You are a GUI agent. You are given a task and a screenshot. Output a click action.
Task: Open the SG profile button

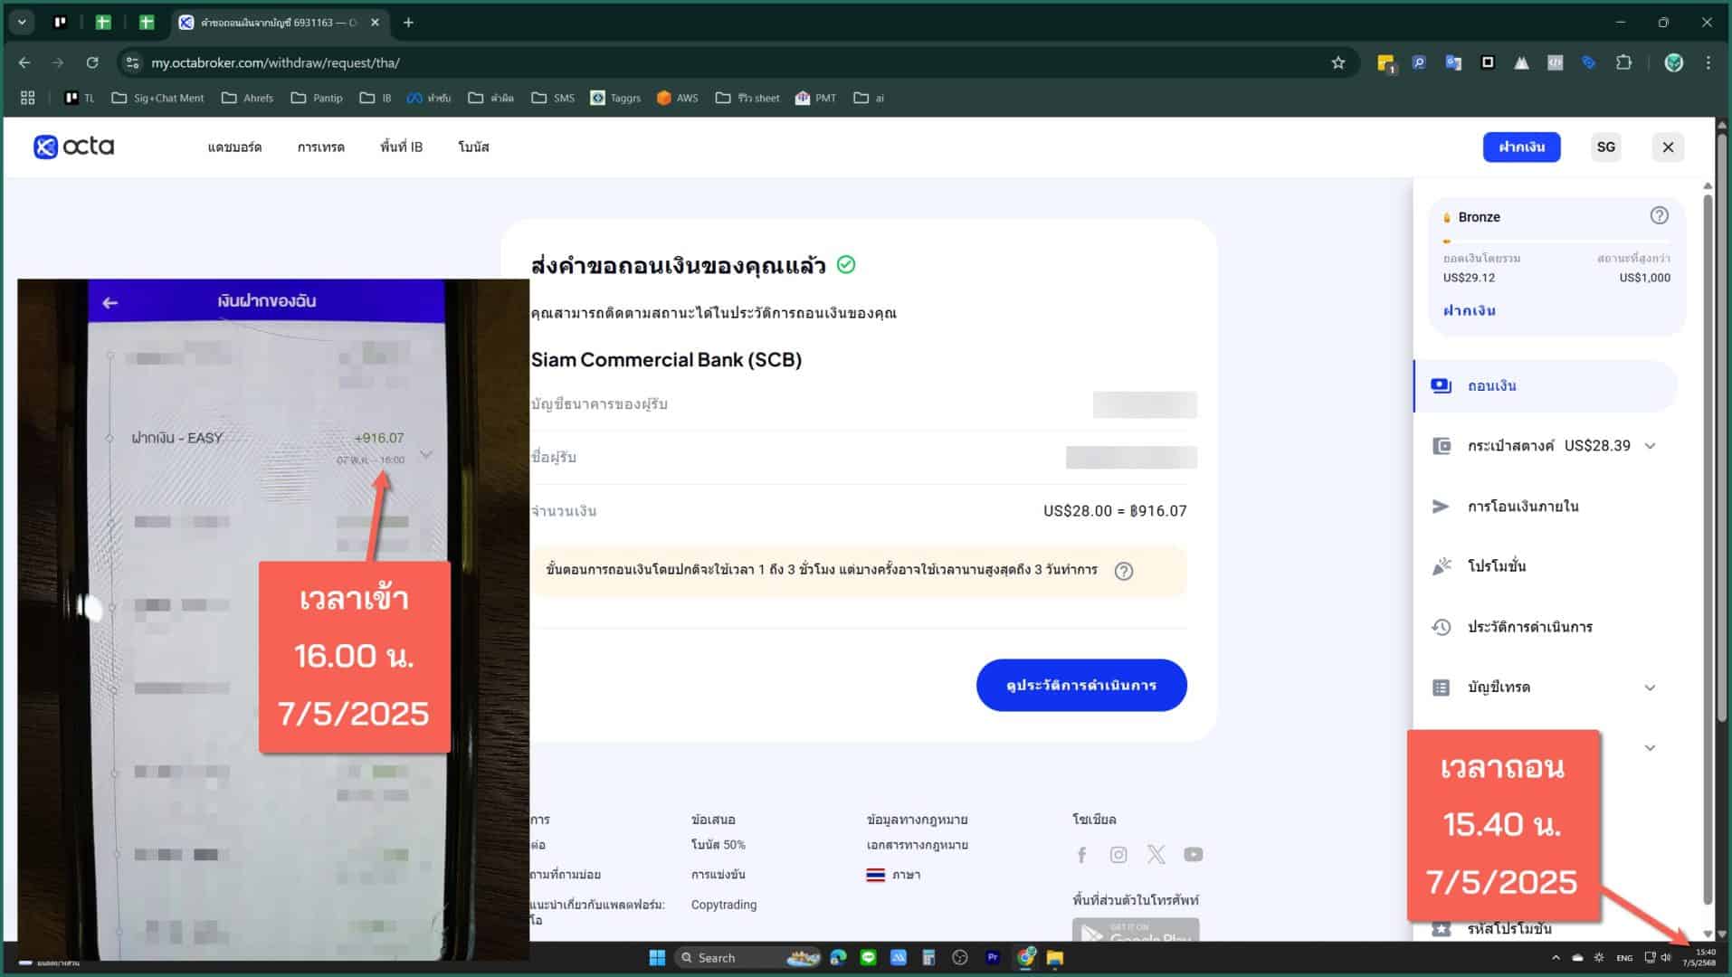click(1605, 147)
